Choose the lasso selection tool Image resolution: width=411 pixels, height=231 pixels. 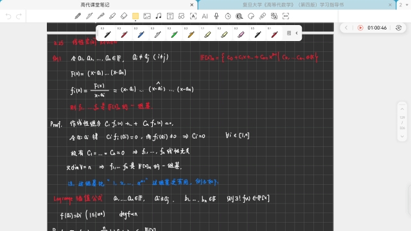click(x=240, y=16)
